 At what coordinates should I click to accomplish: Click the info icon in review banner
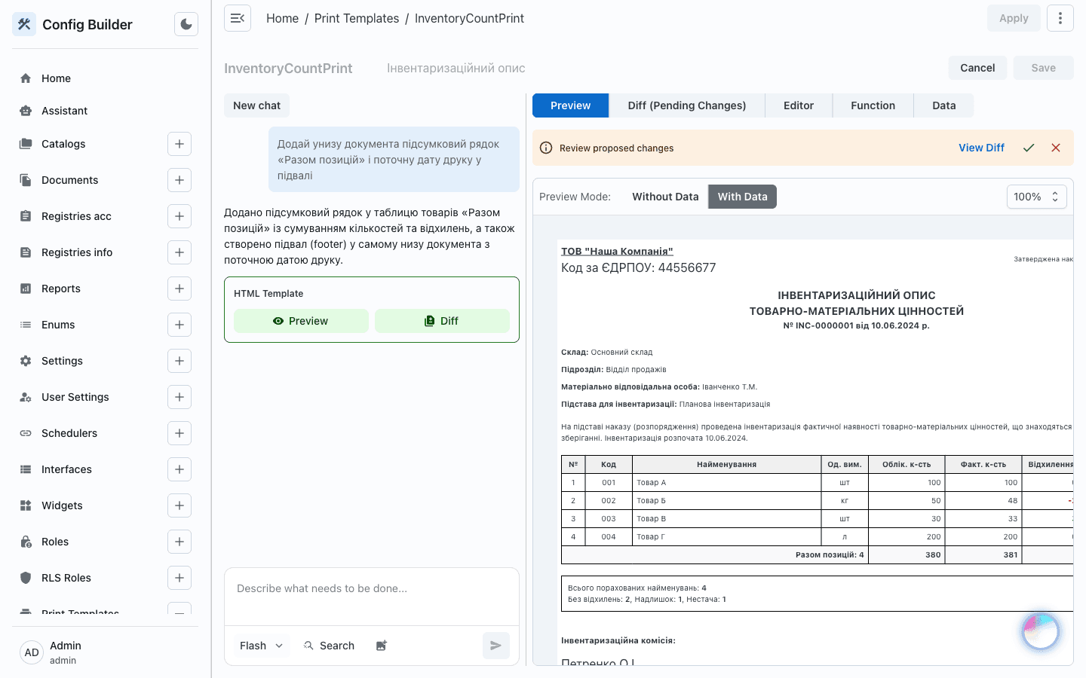pyautogui.click(x=546, y=148)
